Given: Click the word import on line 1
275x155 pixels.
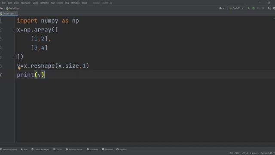Looking at the screenshot, I should click(27, 21).
